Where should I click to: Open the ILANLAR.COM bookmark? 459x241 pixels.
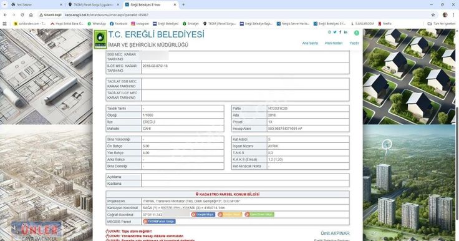[362, 24]
